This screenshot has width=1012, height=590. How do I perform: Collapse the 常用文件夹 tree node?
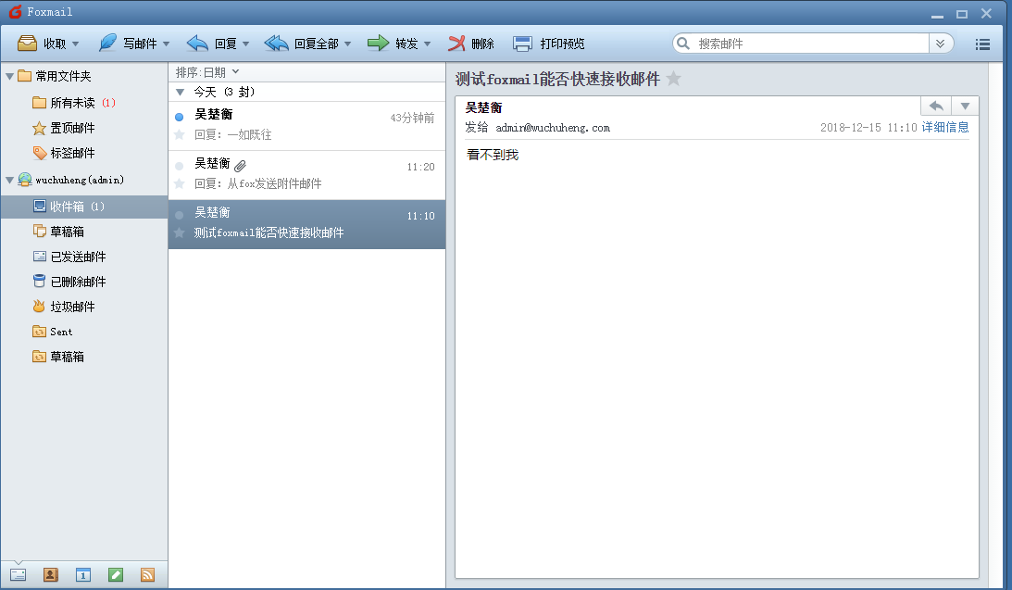tap(9, 76)
